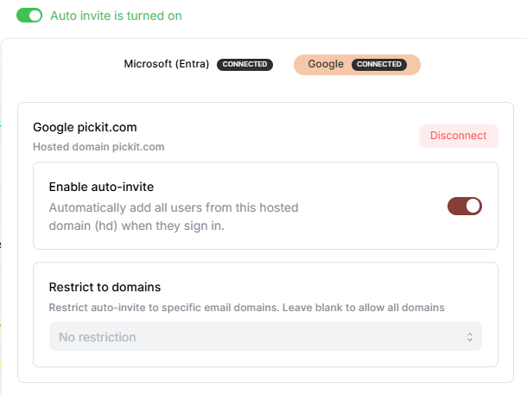Click the up-down chevron in domain selector
The height and width of the screenshot is (395, 527).
[x=470, y=336]
